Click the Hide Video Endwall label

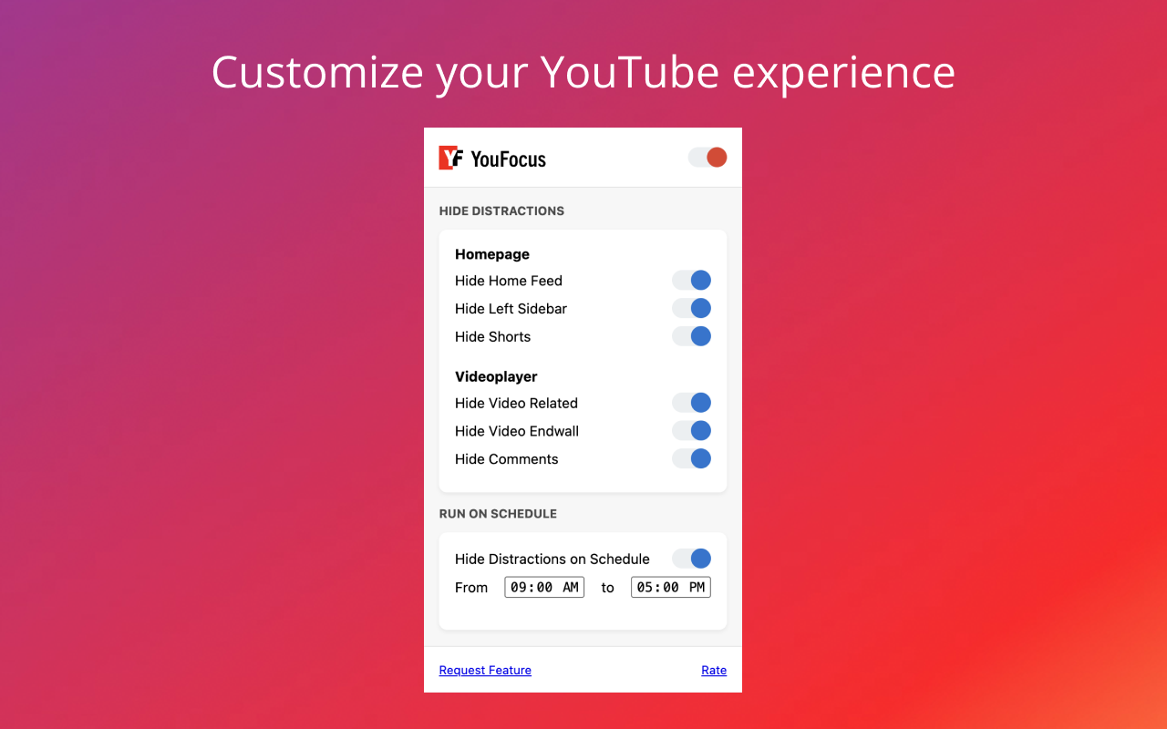(x=517, y=431)
